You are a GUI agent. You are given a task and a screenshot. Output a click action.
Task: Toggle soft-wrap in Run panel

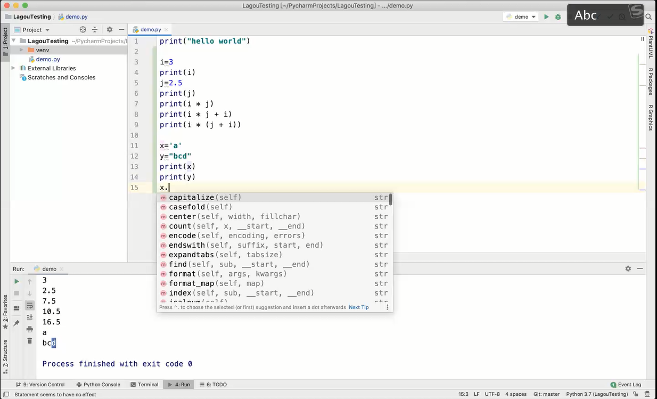point(30,305)
